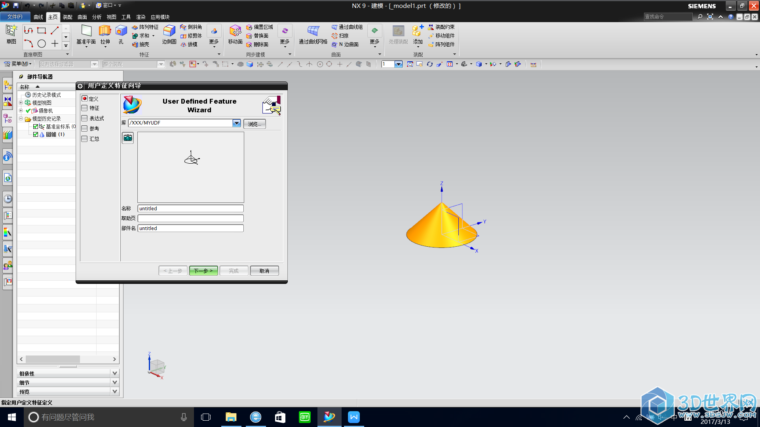Expand the 模型视图 tree node

coord(21,102)
